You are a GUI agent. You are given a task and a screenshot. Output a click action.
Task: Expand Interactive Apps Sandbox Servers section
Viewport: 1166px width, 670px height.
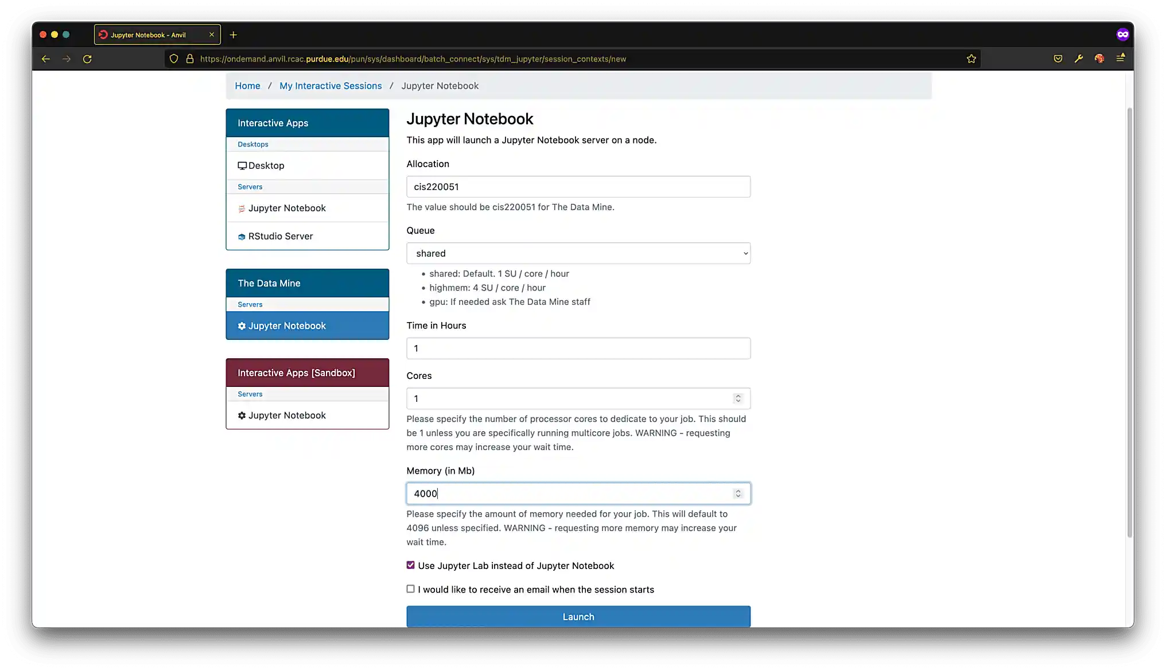click(x=251, y=393)
